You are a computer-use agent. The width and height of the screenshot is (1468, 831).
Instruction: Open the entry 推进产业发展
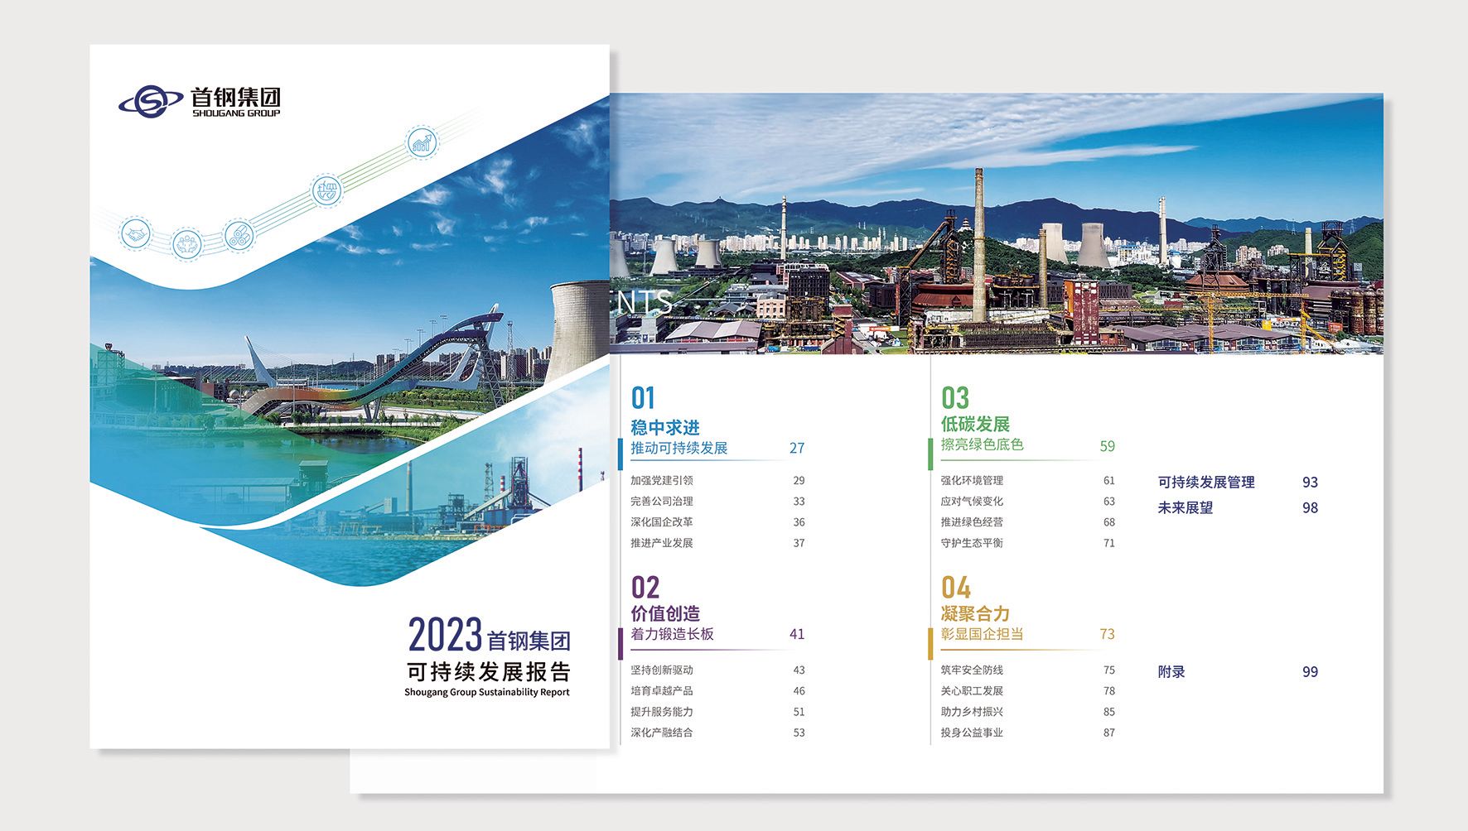(x=662, y=543)
